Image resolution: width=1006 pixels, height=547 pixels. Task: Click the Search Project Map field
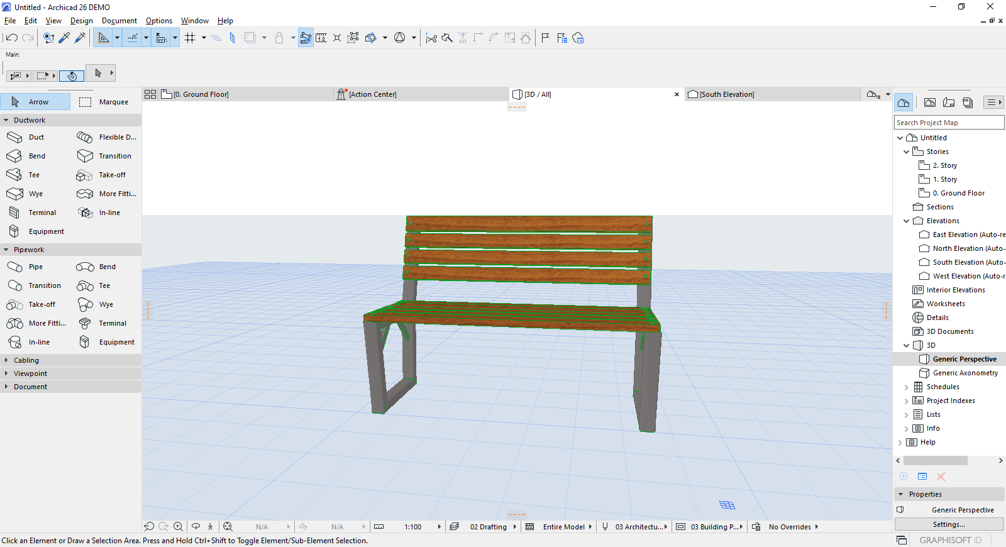click(949, 123)
